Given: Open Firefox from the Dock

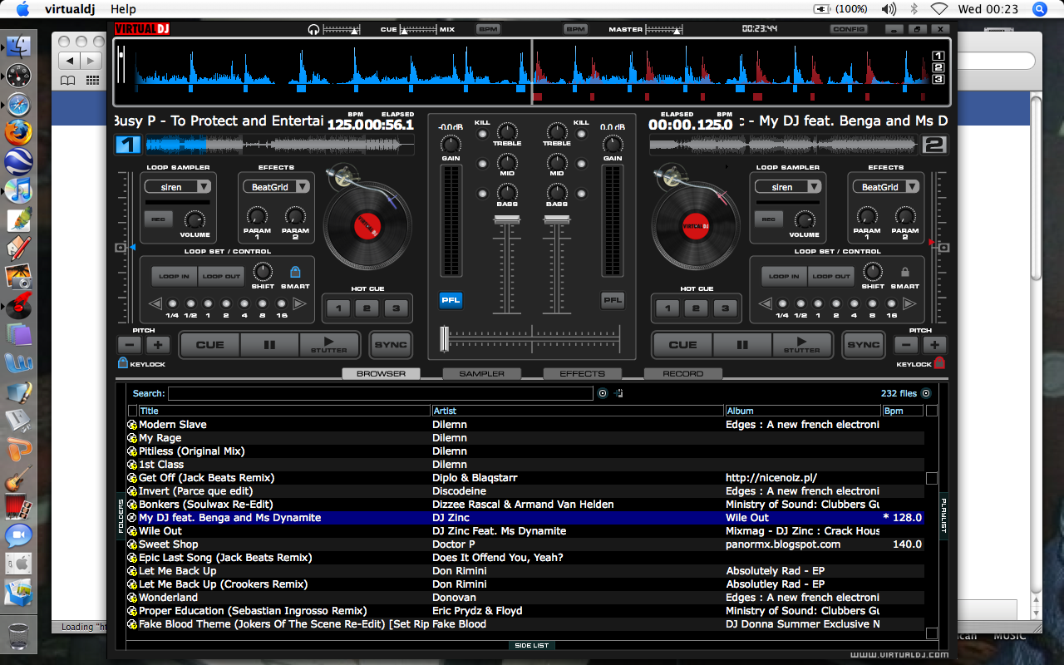Looking at the screenshot, I should coord(18,132).
